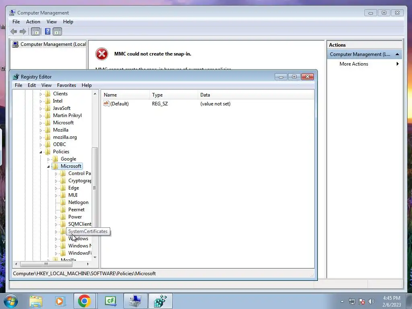The image size is (412, 309).
Task: Expand the Intel registry key
Action: pyautogui.click(x=41, y=101)
